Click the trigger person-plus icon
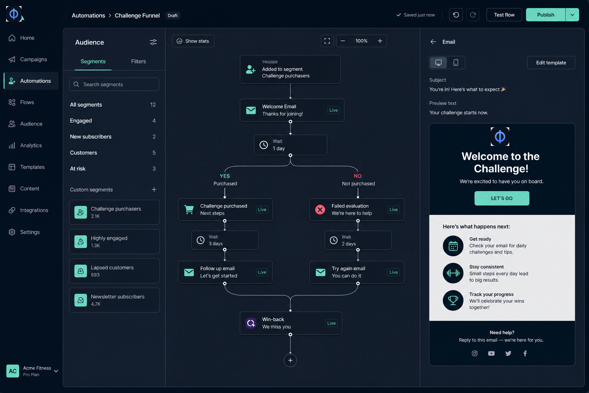589x393 pixels. point(251,69)
